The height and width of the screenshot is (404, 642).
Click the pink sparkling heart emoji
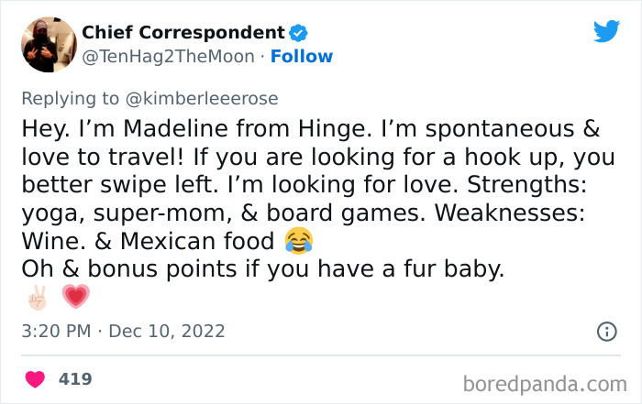pos(75,298)
